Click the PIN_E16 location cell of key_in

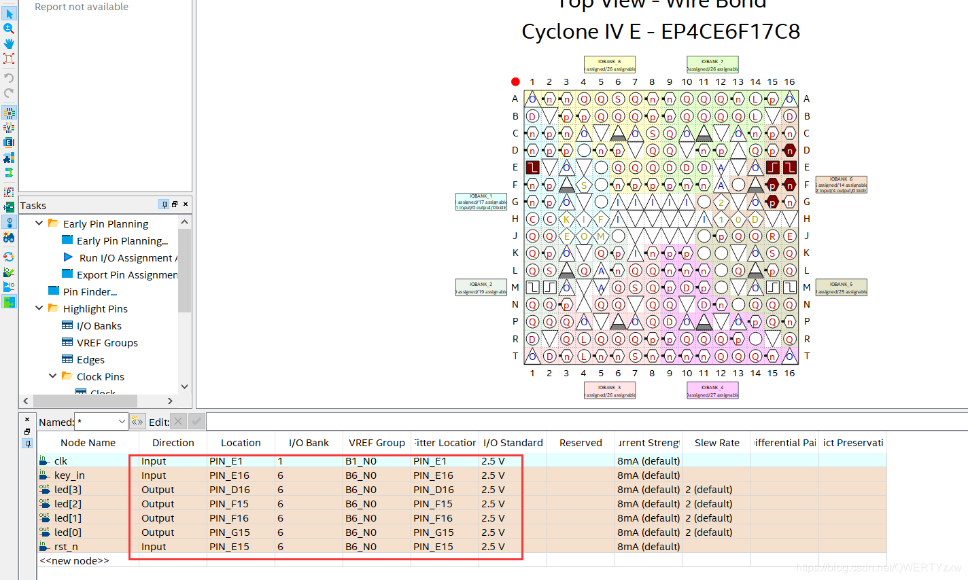click(x=241, y=475)
